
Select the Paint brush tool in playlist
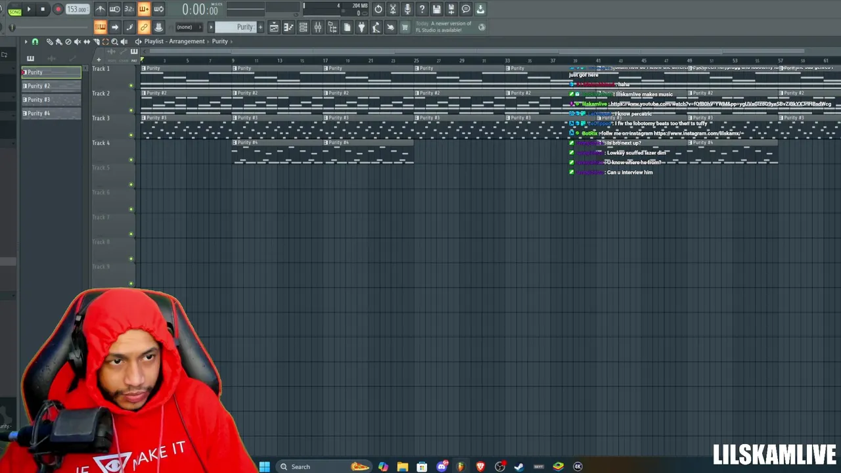pos(59,41)
